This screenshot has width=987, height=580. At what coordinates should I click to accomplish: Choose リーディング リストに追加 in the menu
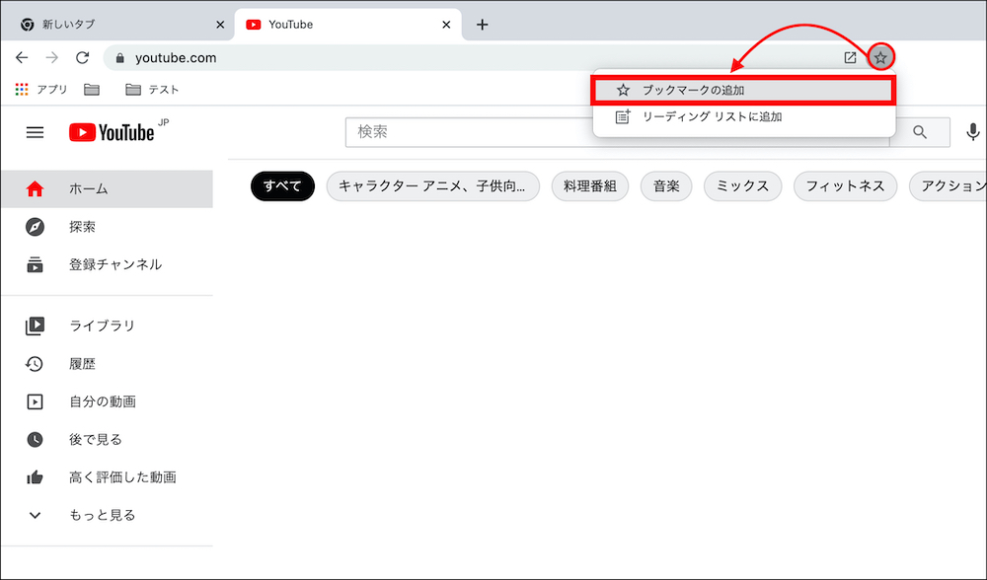click(x=743, y=116)
